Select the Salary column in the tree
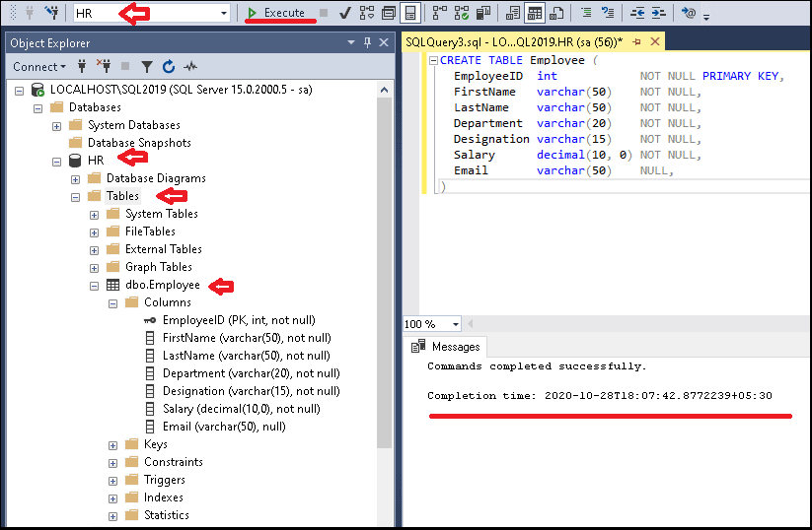Image resolution: width=812 pixels, height=530 pixels. tap(241, 409)
